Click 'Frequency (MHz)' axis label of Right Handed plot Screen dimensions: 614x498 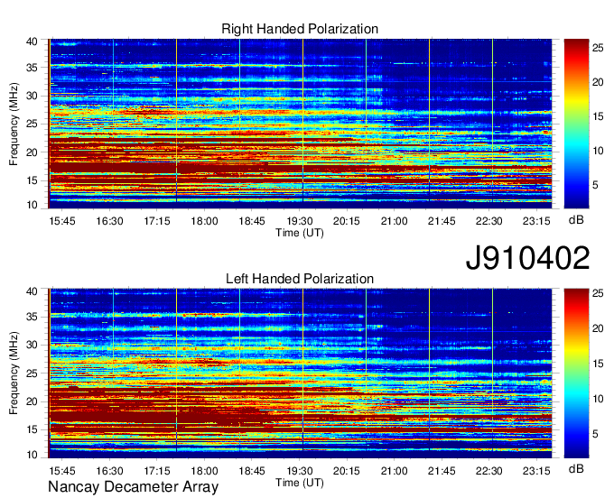[14, 124]
